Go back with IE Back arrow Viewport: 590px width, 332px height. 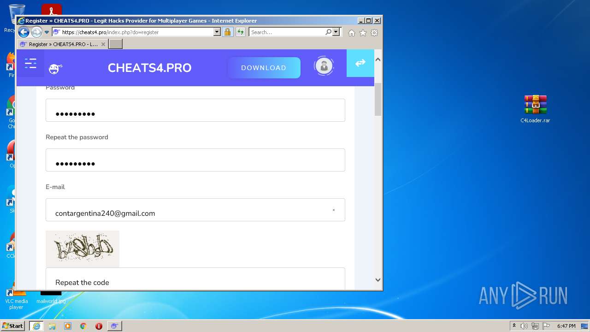tap(24, 32)
